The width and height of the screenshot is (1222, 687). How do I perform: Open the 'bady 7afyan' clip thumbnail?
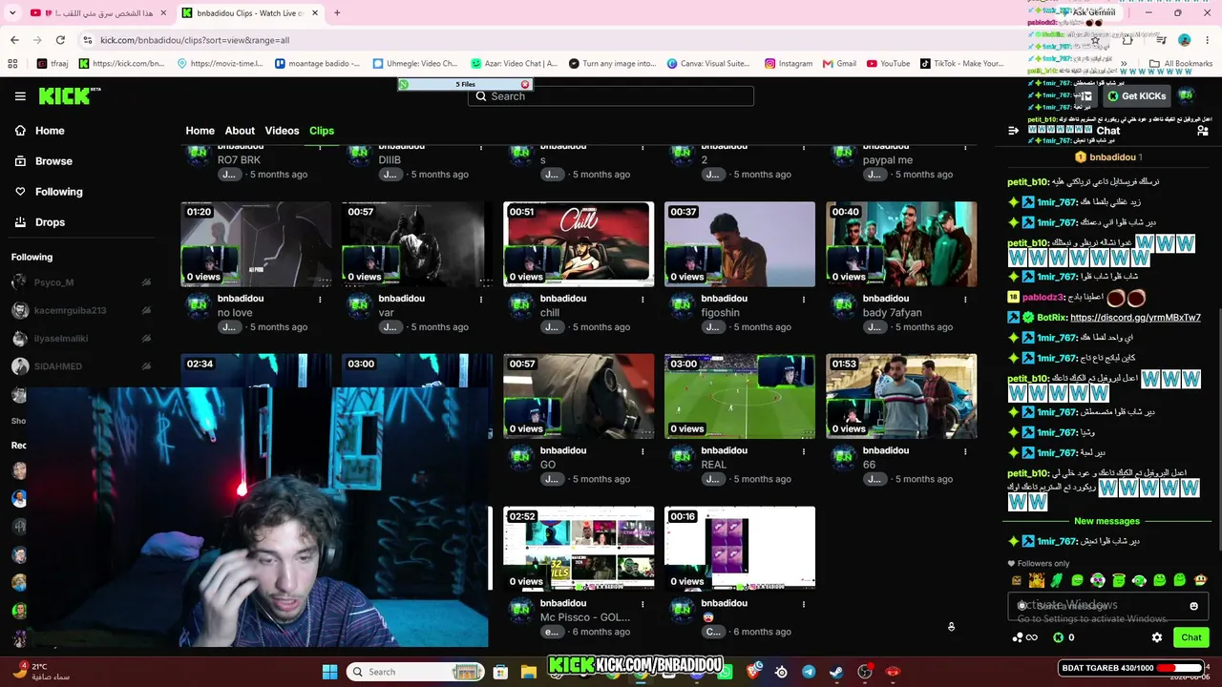pyautogui.click(x=901, y=244)
